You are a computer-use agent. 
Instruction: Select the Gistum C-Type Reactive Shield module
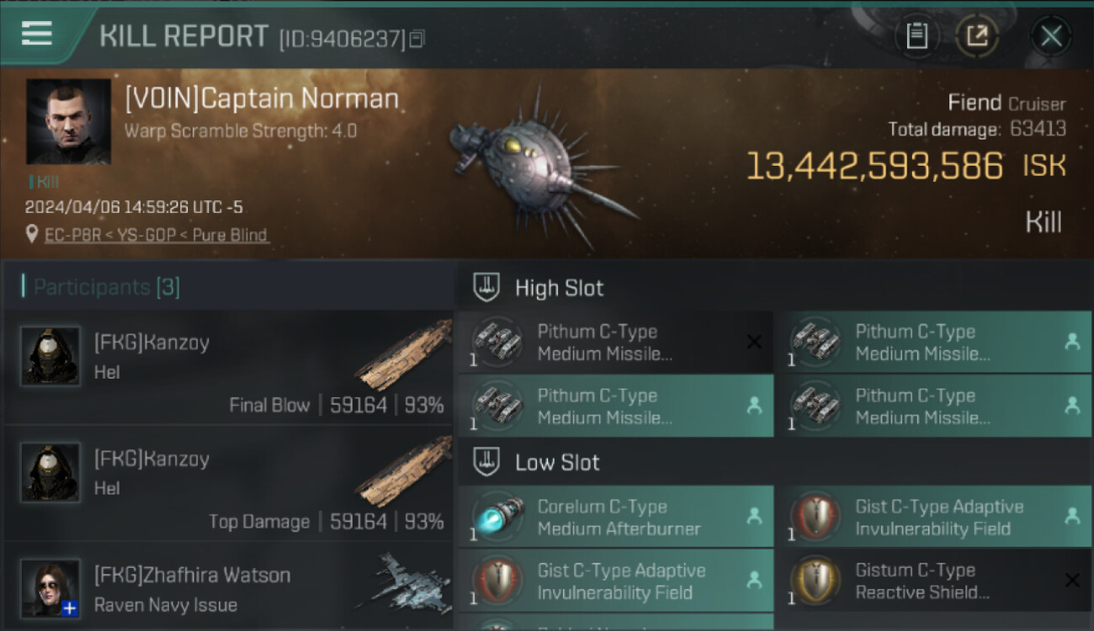(x=932, y=581)
